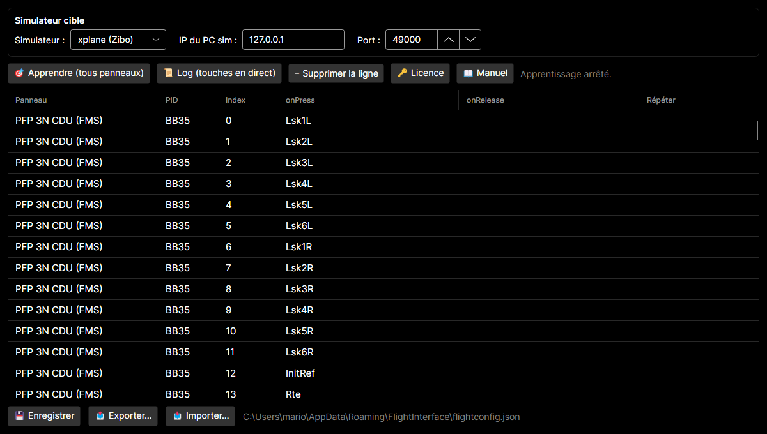Open the Licence dialog
This screenshot has height=434, width=767.
[x=421, y=73]
